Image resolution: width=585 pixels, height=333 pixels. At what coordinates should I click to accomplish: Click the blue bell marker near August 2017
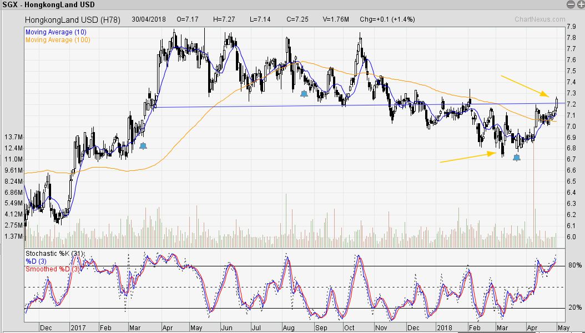[304, 94]
